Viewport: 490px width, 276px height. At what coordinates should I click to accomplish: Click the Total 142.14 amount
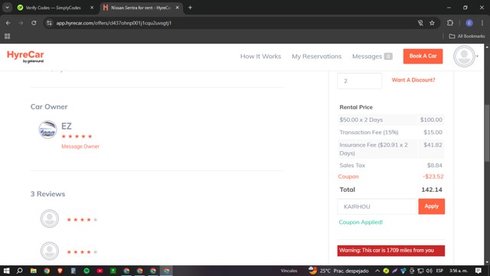point(432,189)
